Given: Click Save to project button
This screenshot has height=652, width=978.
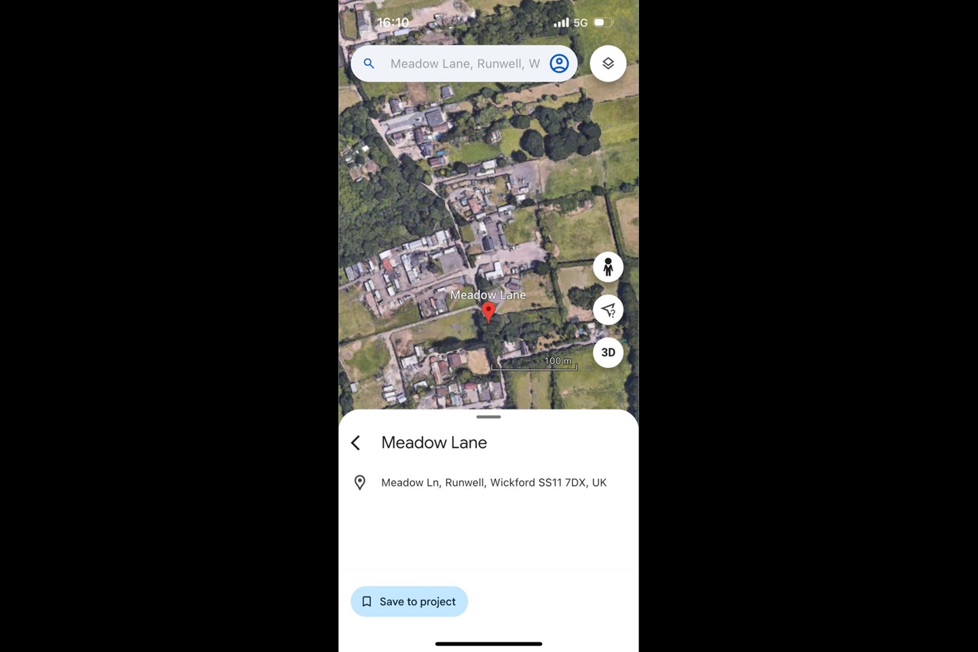Looking at the screenshot, I should [409, 602].
